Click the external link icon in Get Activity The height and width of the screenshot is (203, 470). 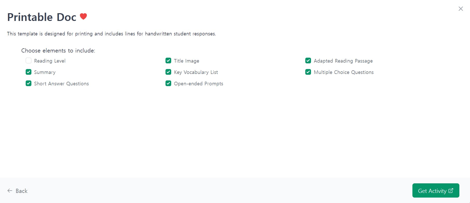[451, 191]
